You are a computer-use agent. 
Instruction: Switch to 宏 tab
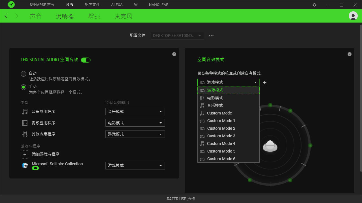[x=136, y=5]
